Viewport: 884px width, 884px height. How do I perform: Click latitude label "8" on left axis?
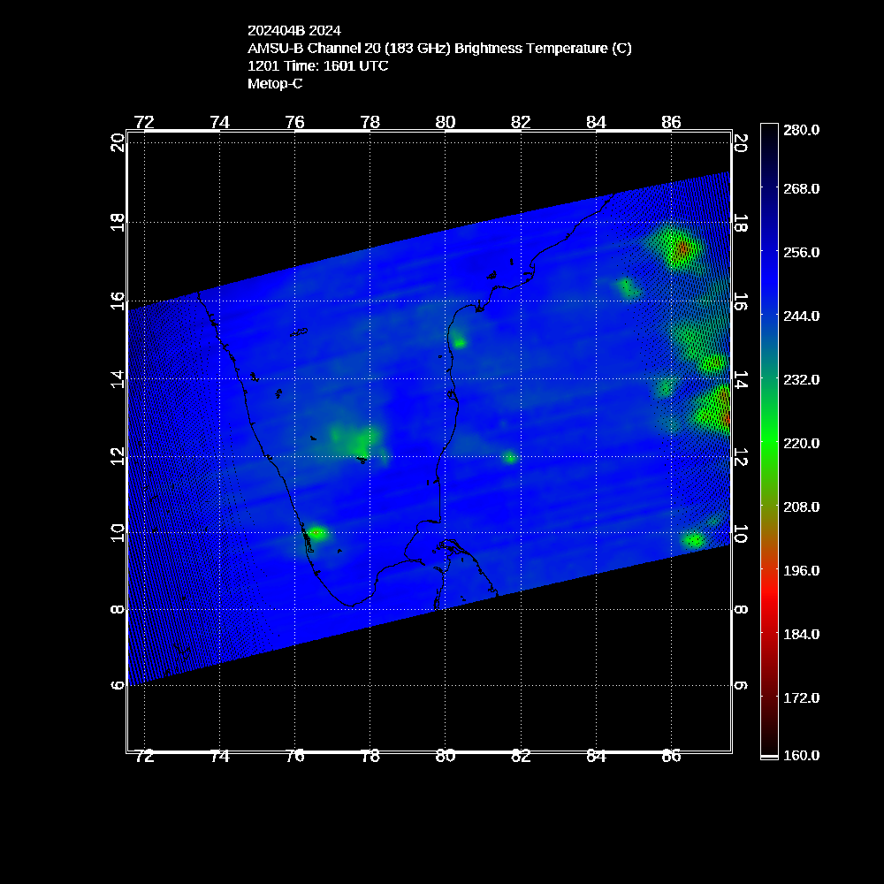[118, 609]
